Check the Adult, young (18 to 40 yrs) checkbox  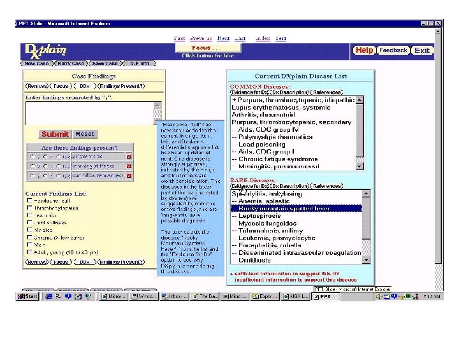coord(29,252)
